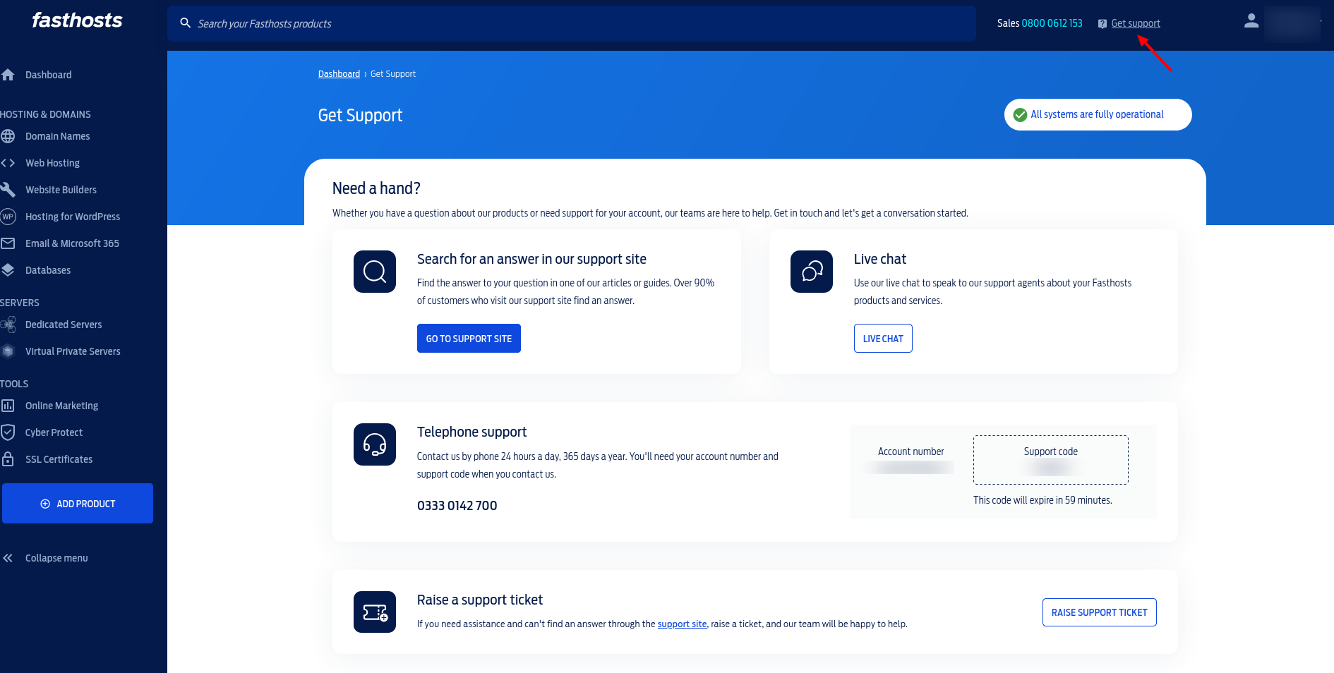The image size is (1334, 673).
Task: Select Online Marketing tool
Action: point(61,406)
